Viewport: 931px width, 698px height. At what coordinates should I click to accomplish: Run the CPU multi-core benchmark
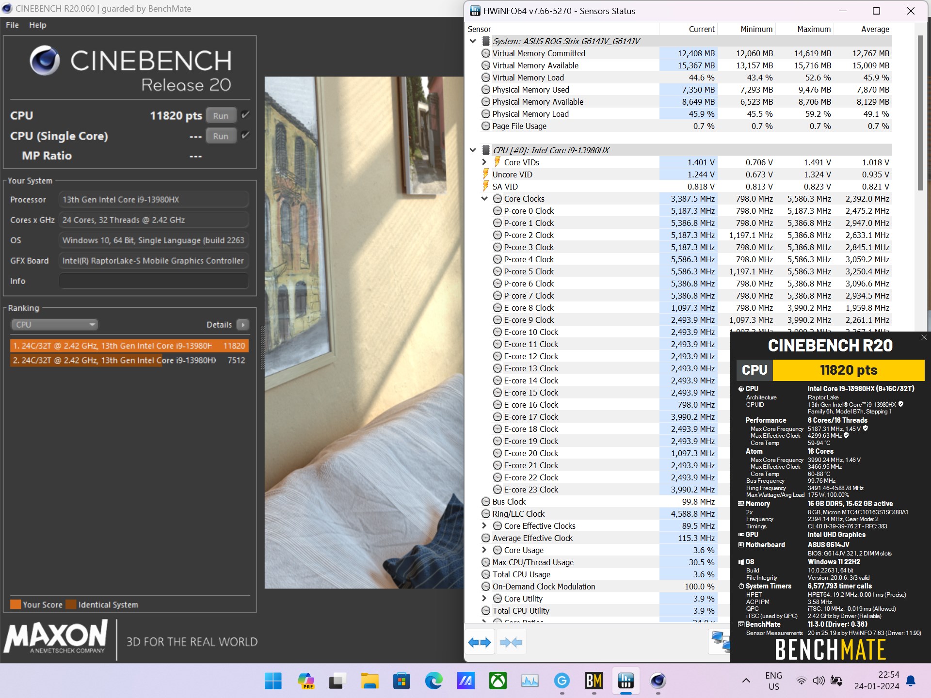(221, 116)
